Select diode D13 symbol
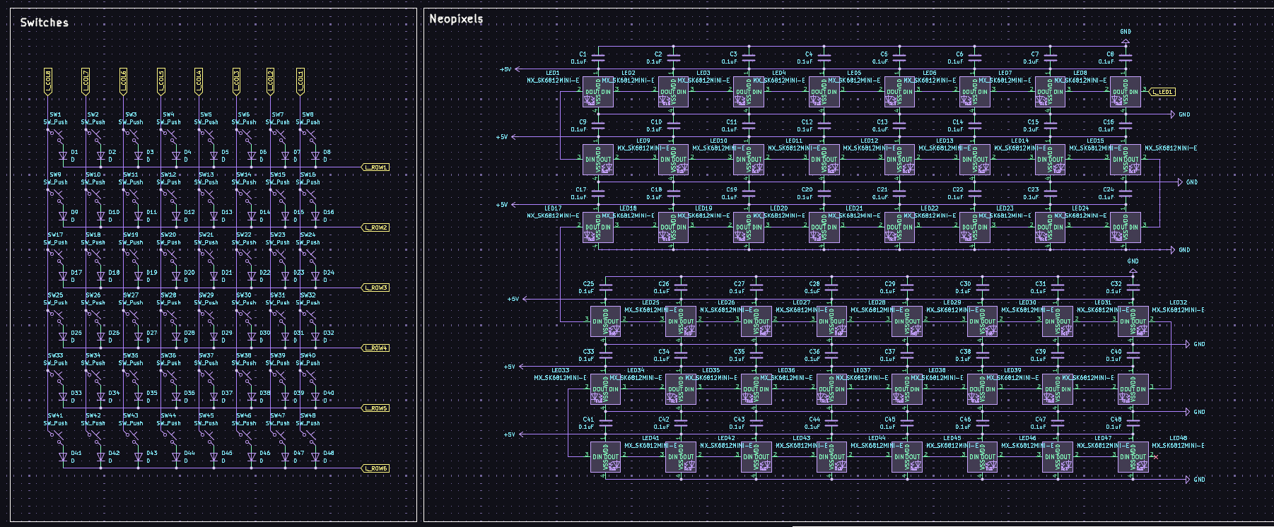Screen dimensions: 1274x527 coord(214,216)
